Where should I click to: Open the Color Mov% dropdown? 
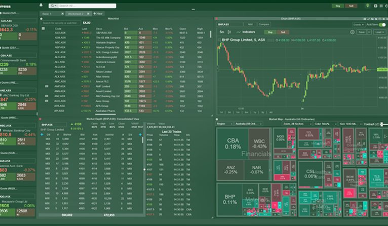pyautogui.click(x=325, y=124)
